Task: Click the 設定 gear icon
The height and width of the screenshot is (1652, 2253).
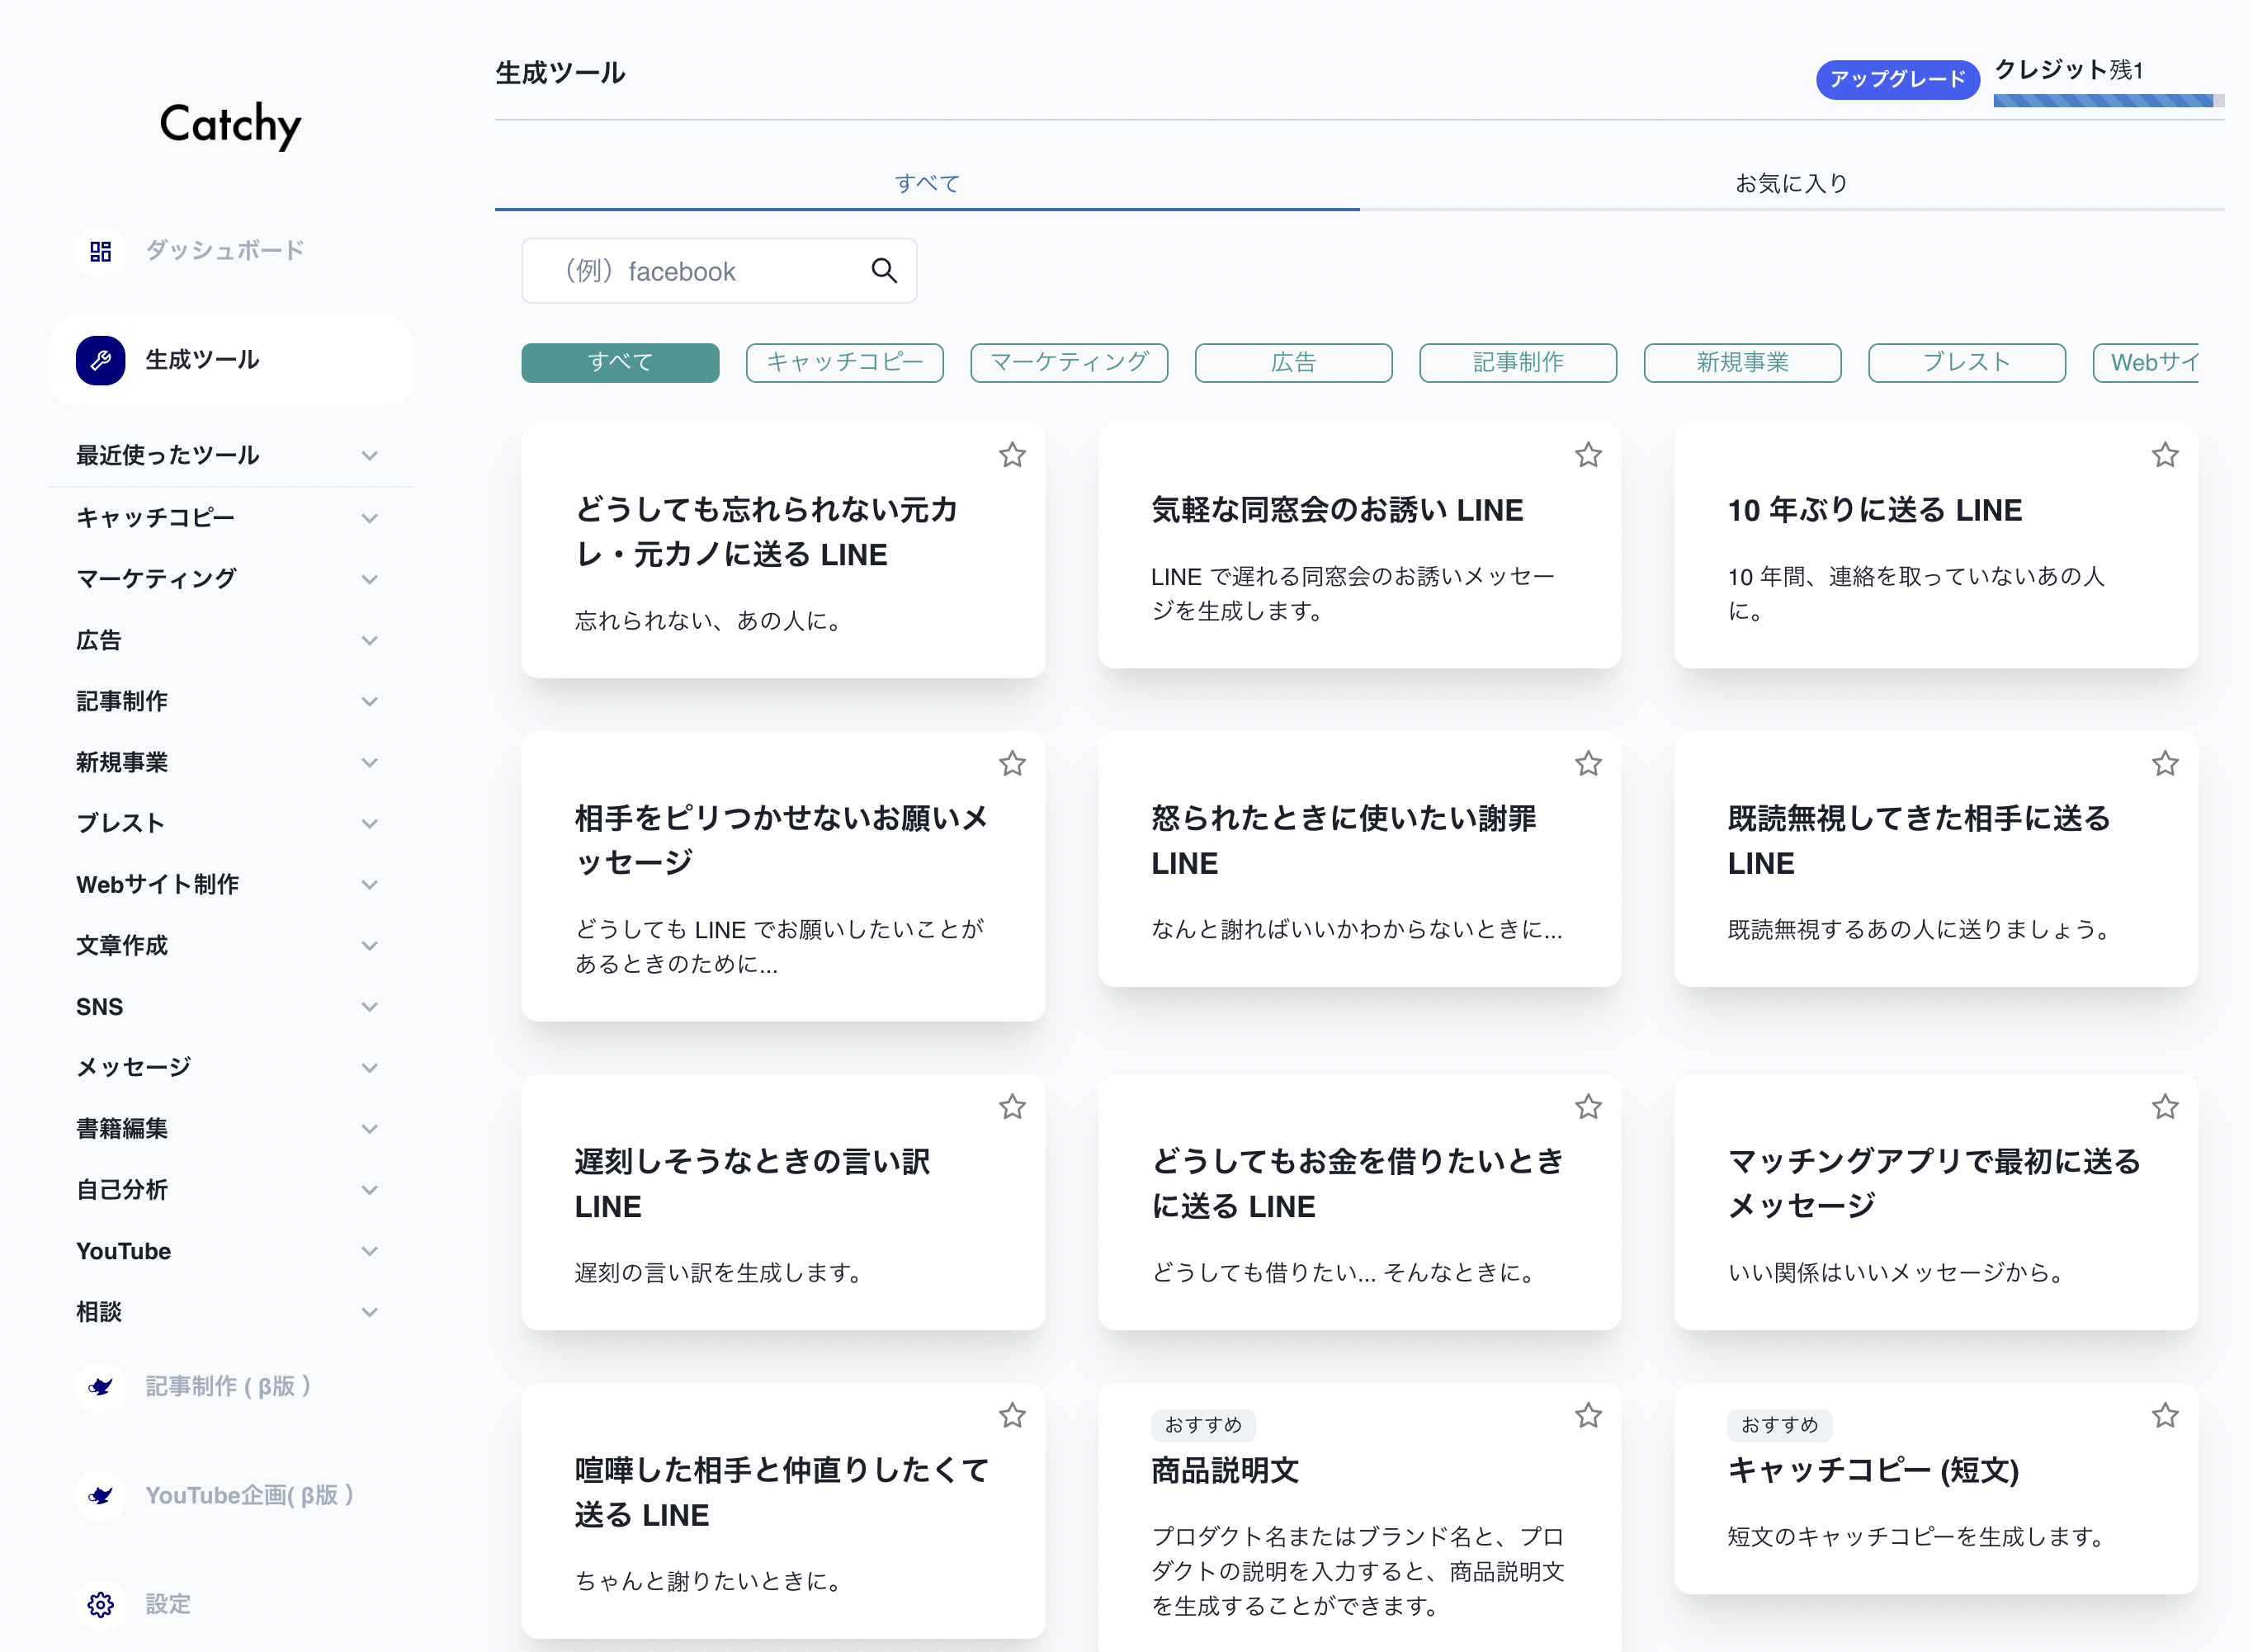Action: [x=100, y=1604]
